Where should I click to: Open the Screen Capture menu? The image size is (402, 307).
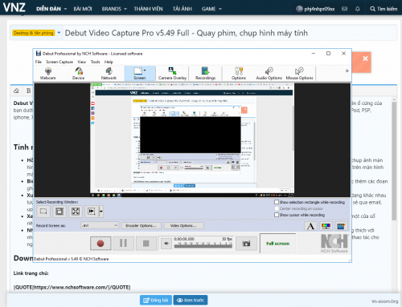tap(59, 62)
